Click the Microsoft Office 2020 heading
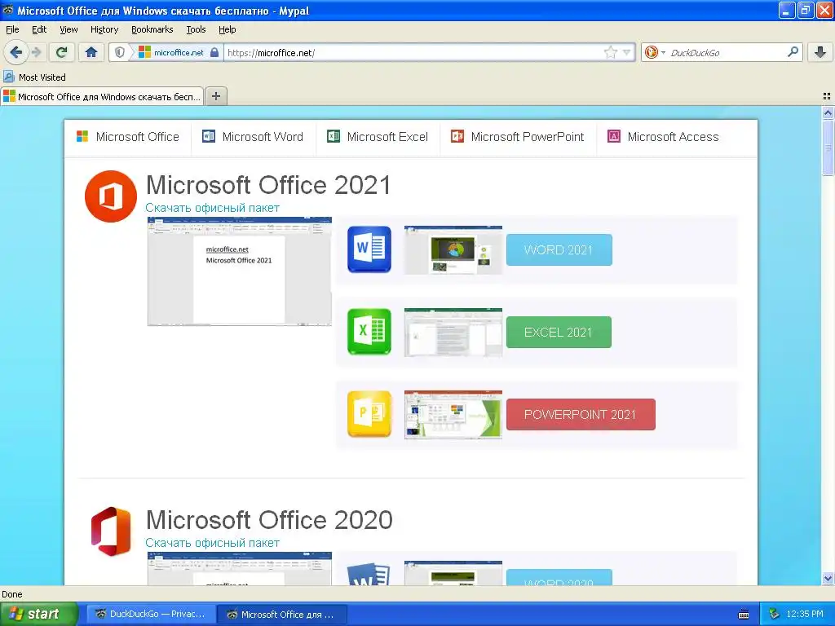The width and height of the screenshot is (835, 626). click(269, 519)
